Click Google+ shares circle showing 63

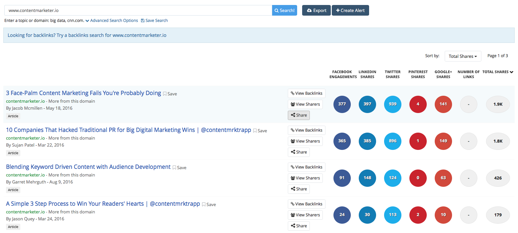(443, 178)
